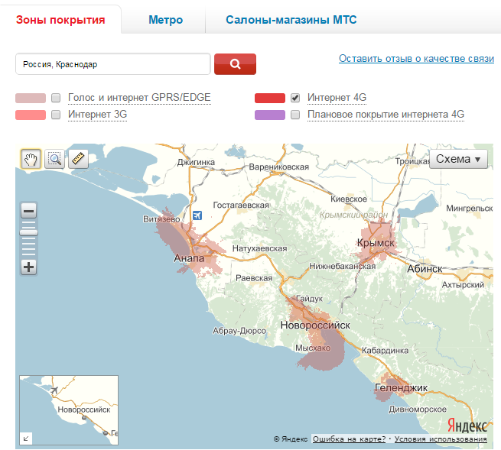The image size is (501, 450).
Task: Zoom in the map with plus button
Action: click(x=29, y=267)
